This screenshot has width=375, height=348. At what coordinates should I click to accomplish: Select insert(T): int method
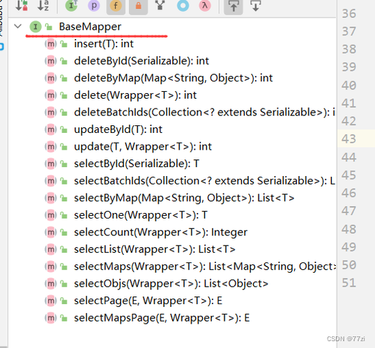click(104, 44)
